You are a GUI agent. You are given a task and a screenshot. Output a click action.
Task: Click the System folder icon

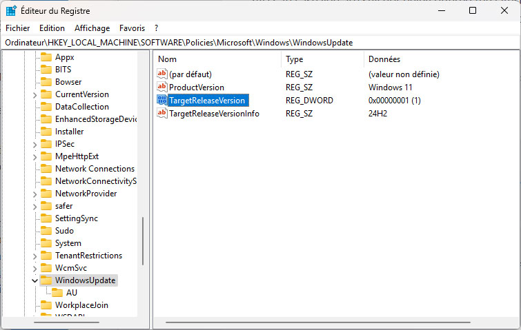(46, 243)
